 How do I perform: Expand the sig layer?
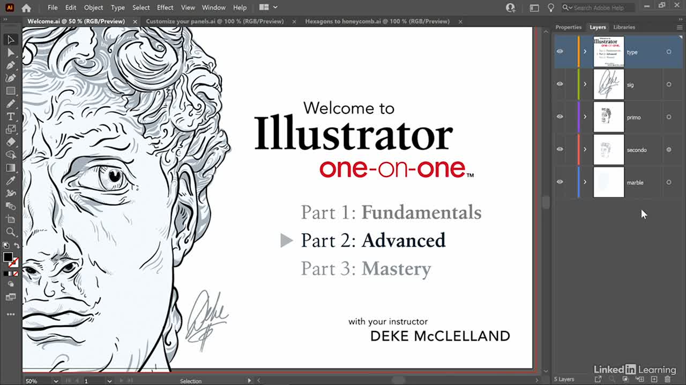click(585, 84)
